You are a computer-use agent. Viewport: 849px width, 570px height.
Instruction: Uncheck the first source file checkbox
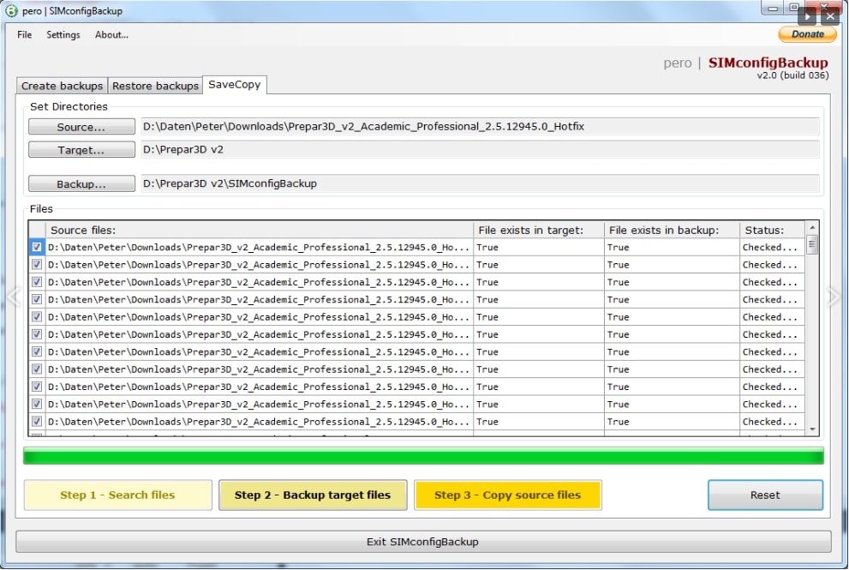point(37,247)
